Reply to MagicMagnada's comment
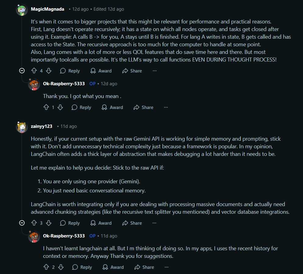Image resolution: width=303 pixels, height=274 pixels. 70,71
